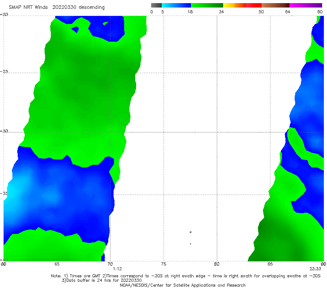Click the swath time "1:12"

click(x=117, y=269)
